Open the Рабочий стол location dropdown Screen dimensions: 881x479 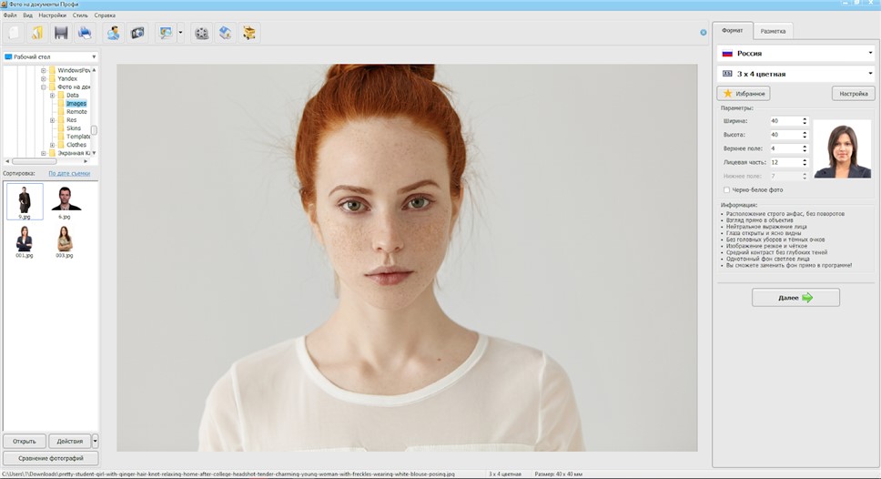(50, 56)
